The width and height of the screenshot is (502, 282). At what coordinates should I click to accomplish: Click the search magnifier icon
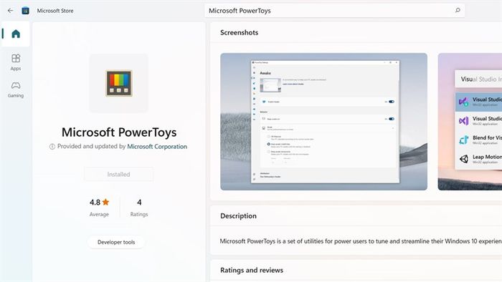click(458, 11)
